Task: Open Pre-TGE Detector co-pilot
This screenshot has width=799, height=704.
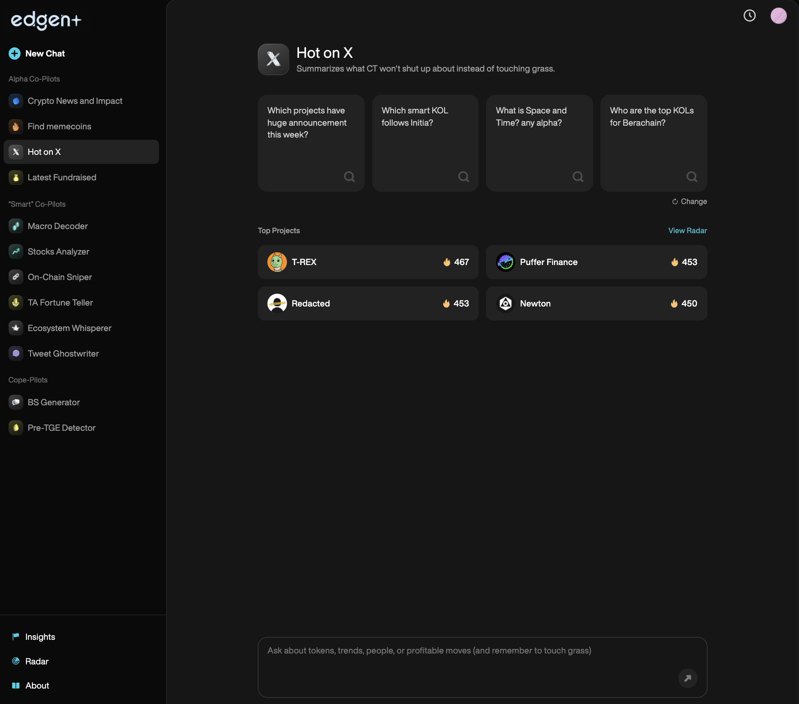Action: point(61,428)
